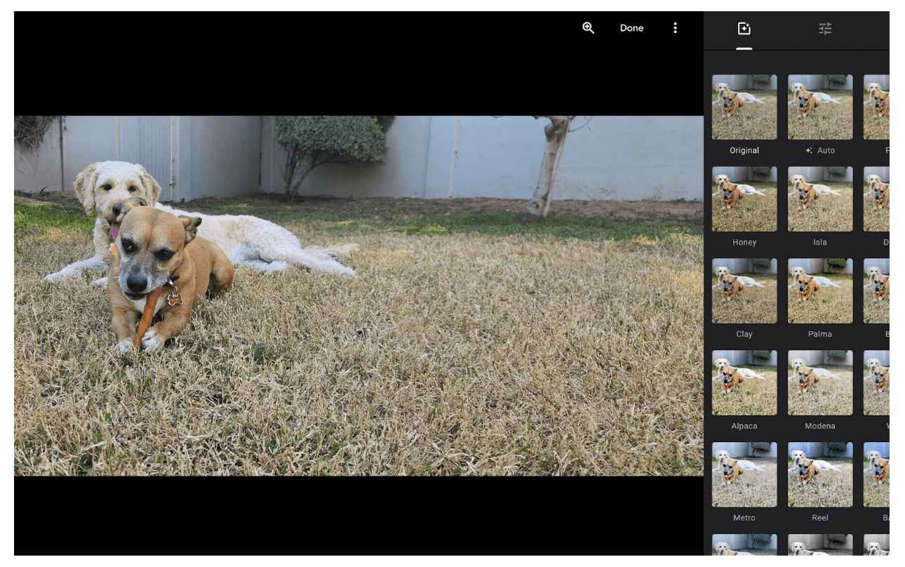Click the main dog photo preview
Screen dimensions: 905x567
point(358,295)
